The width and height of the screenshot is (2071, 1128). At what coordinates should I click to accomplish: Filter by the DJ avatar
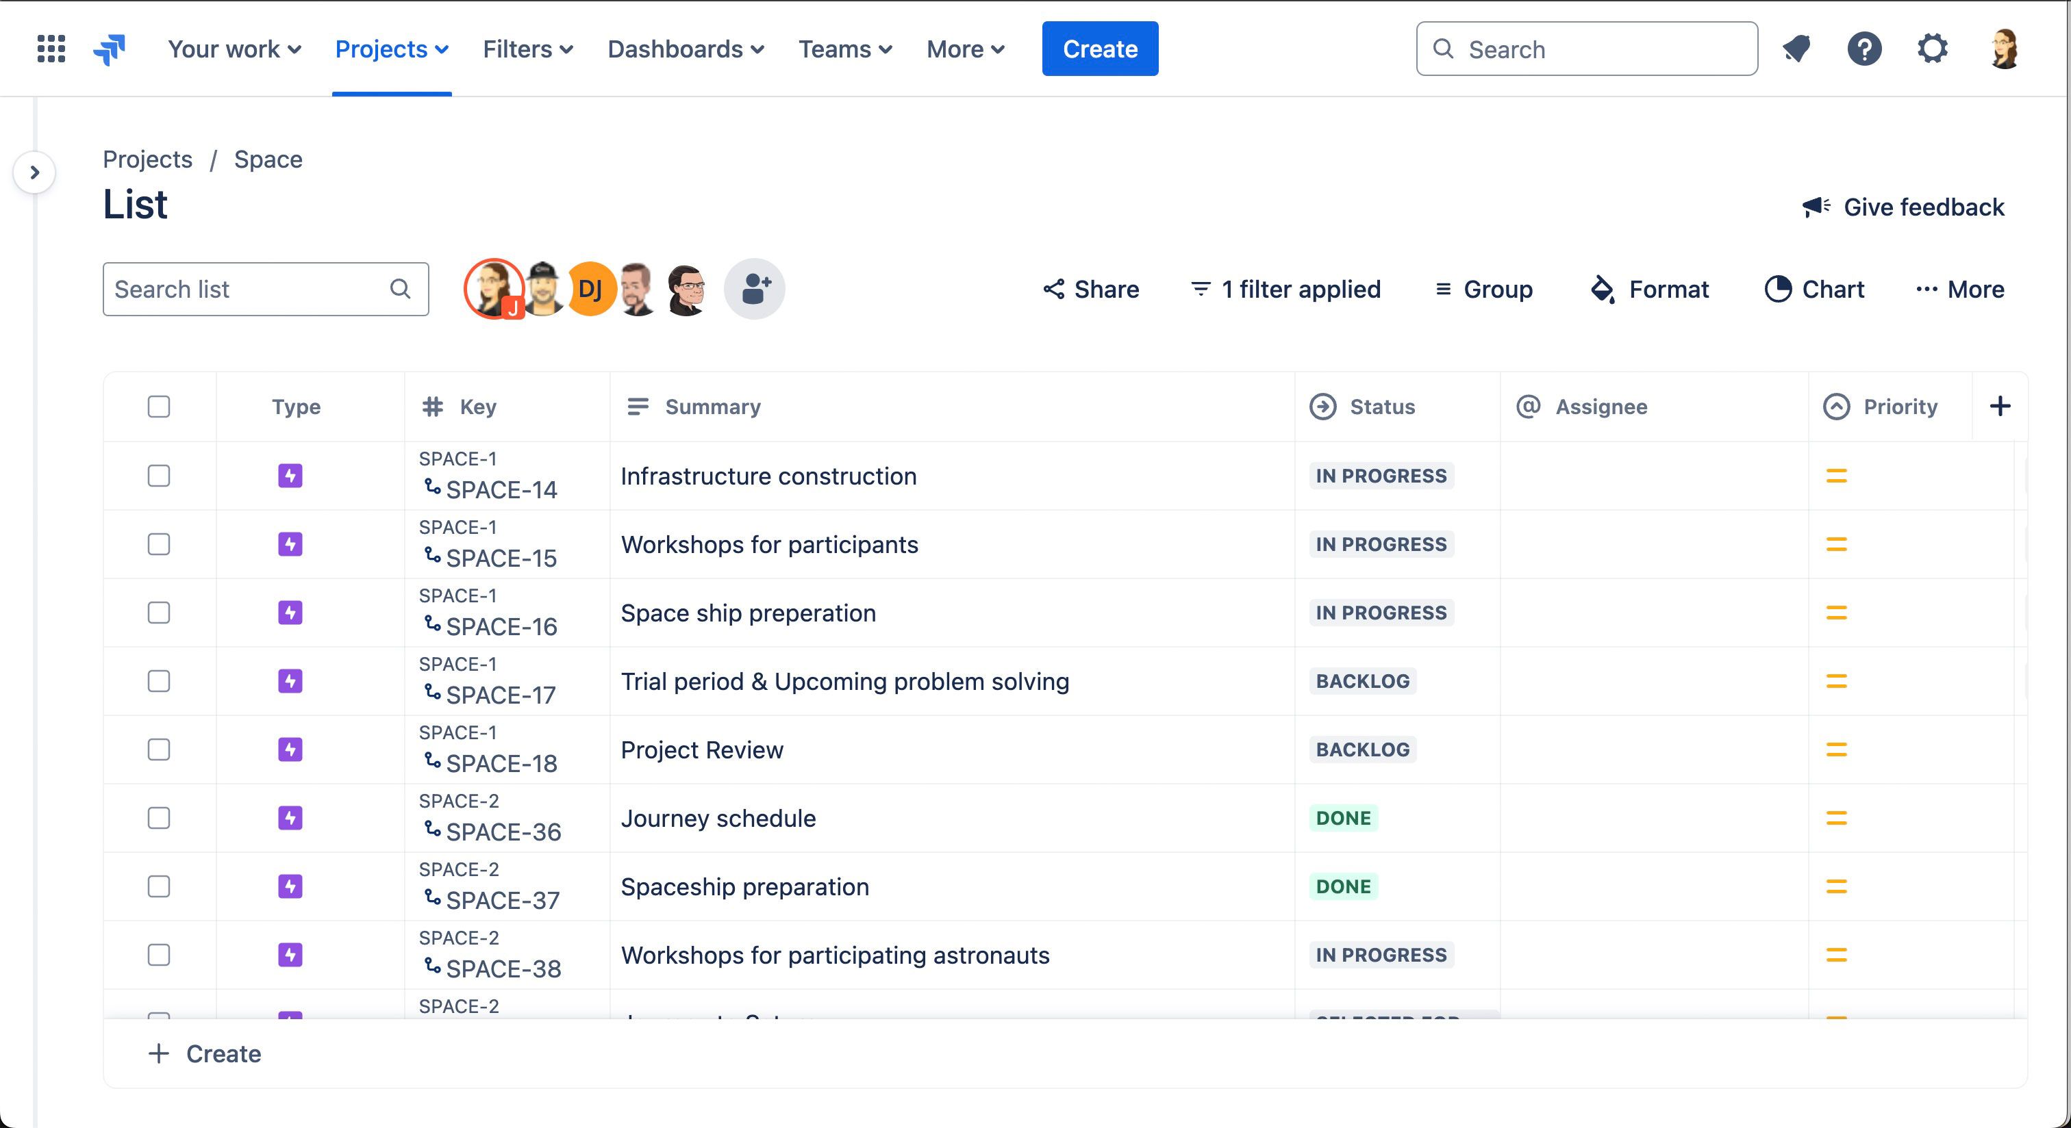[591, 288]
